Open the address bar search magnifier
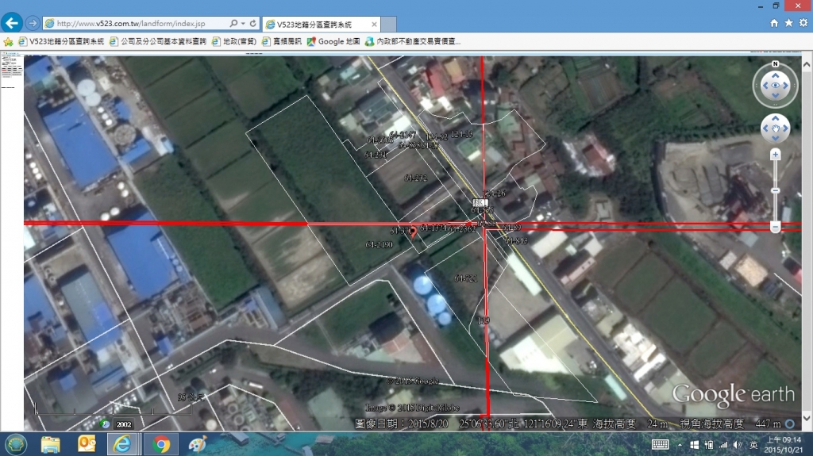Viewport: 813px width, 456px height. 233,24
